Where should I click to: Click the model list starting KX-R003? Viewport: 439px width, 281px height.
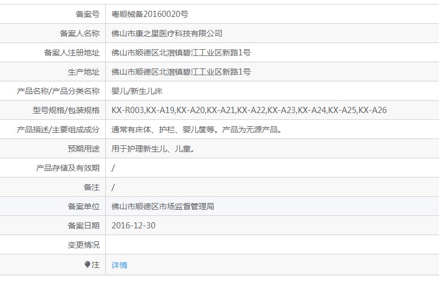click(x=249, y=110)
